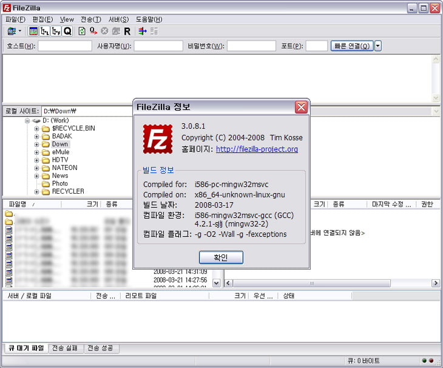
Task: Open the 도움말(H) menu
Action: click(149, 19)
